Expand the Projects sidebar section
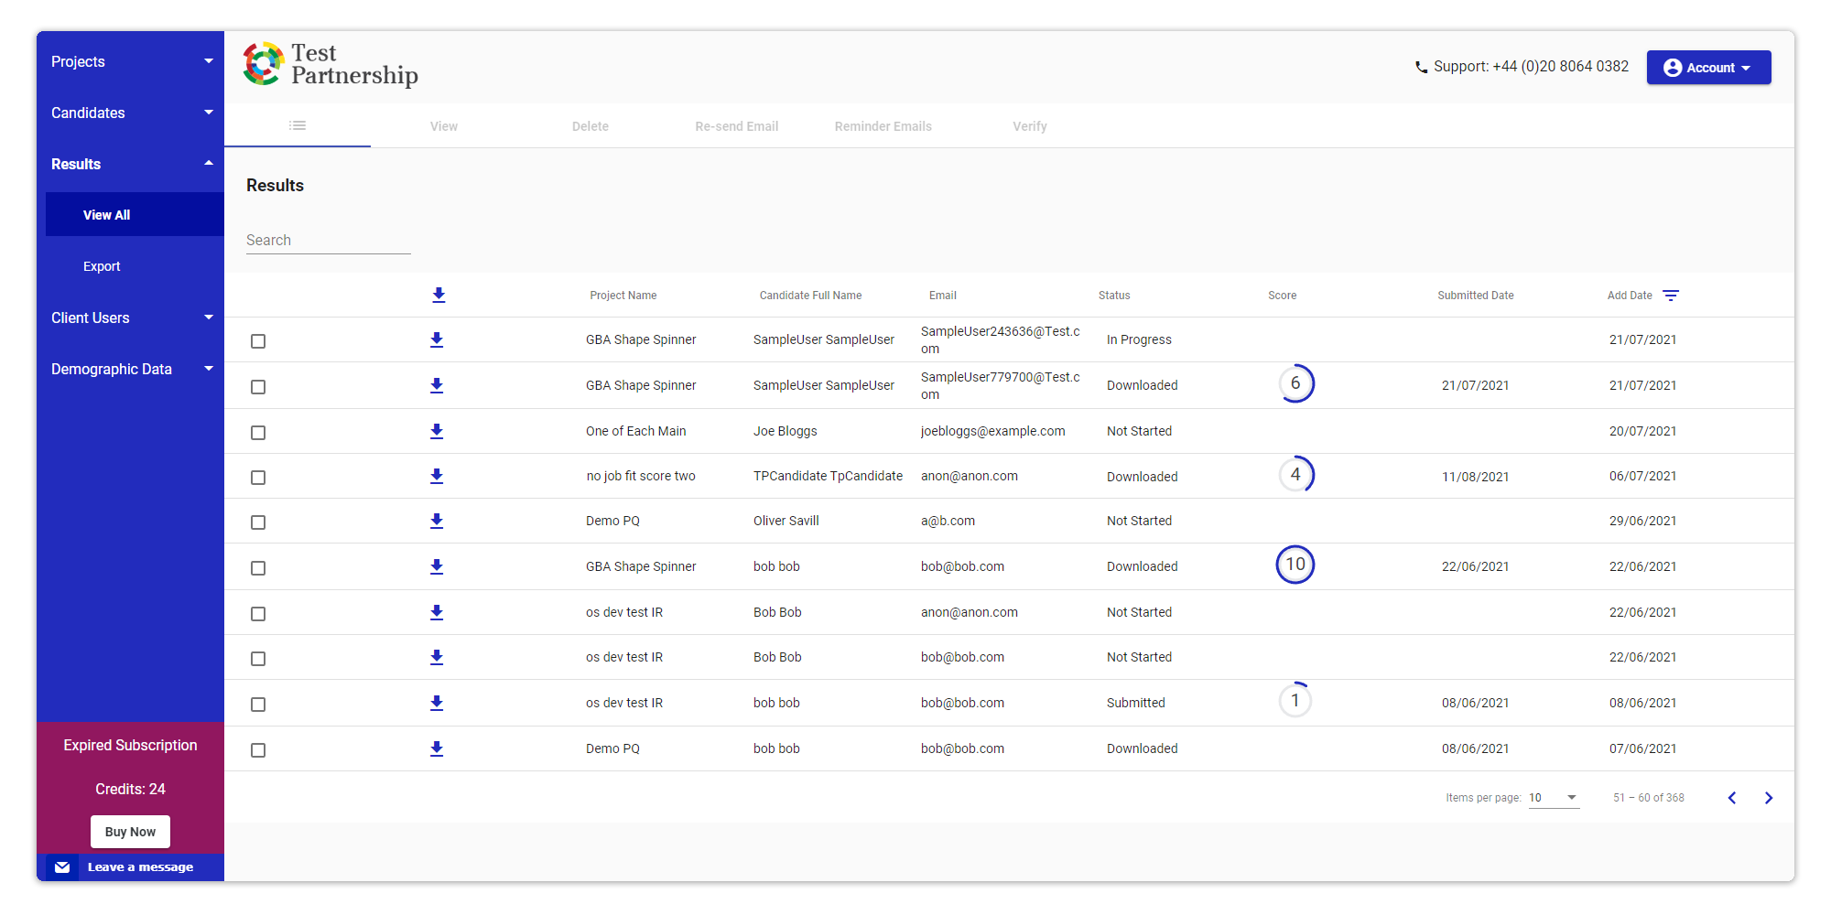Viewport: 1831px width, 915px height. (x=130, y=61)
